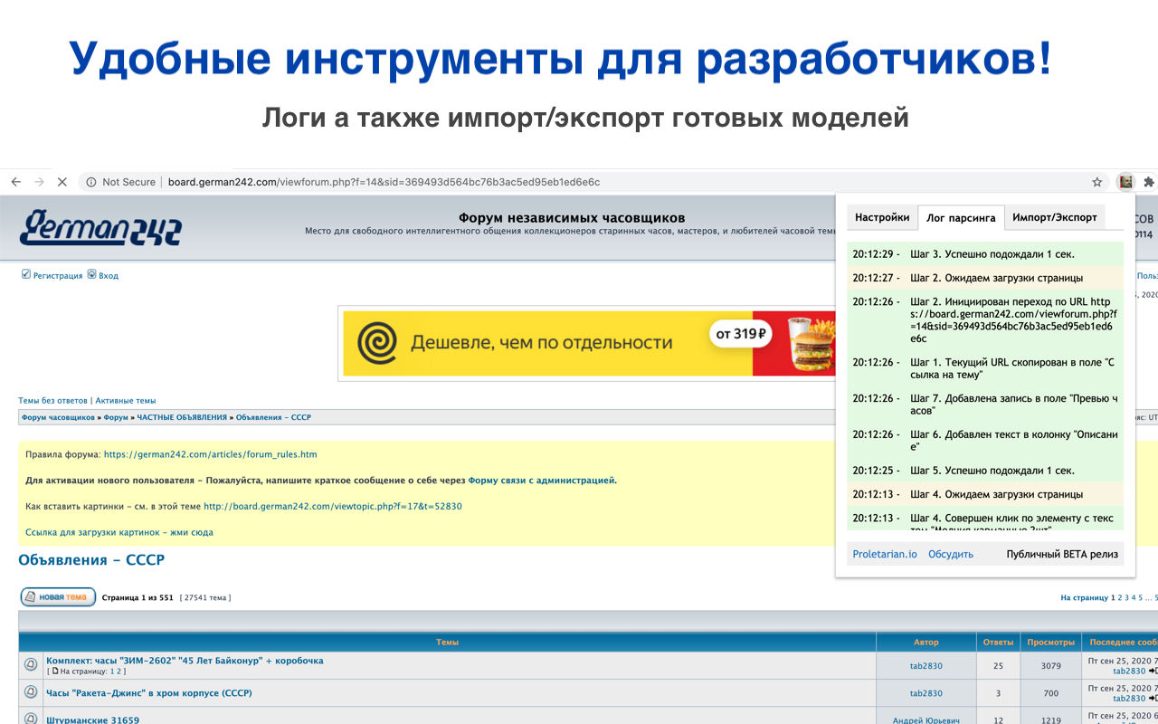
Task: Click the browser address bar URL
Action: (x=384, y=182)
